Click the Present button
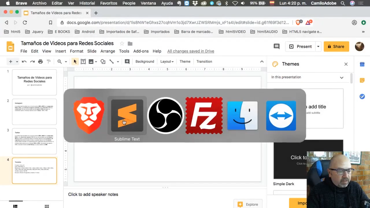The image size is (370, 208). (301, 47)
